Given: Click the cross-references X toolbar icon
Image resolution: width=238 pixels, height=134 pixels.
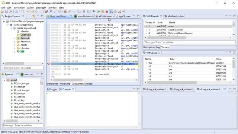Looking at the screenshot, I should [x=84, y=12].
